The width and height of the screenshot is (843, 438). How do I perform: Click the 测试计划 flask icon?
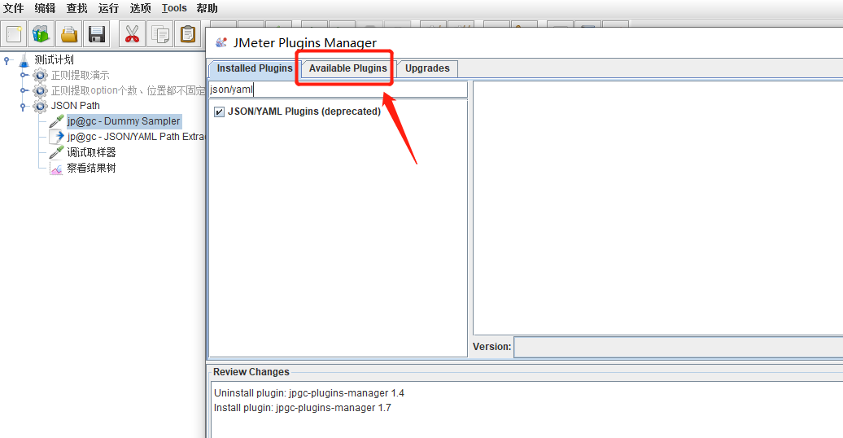point(24,60)
